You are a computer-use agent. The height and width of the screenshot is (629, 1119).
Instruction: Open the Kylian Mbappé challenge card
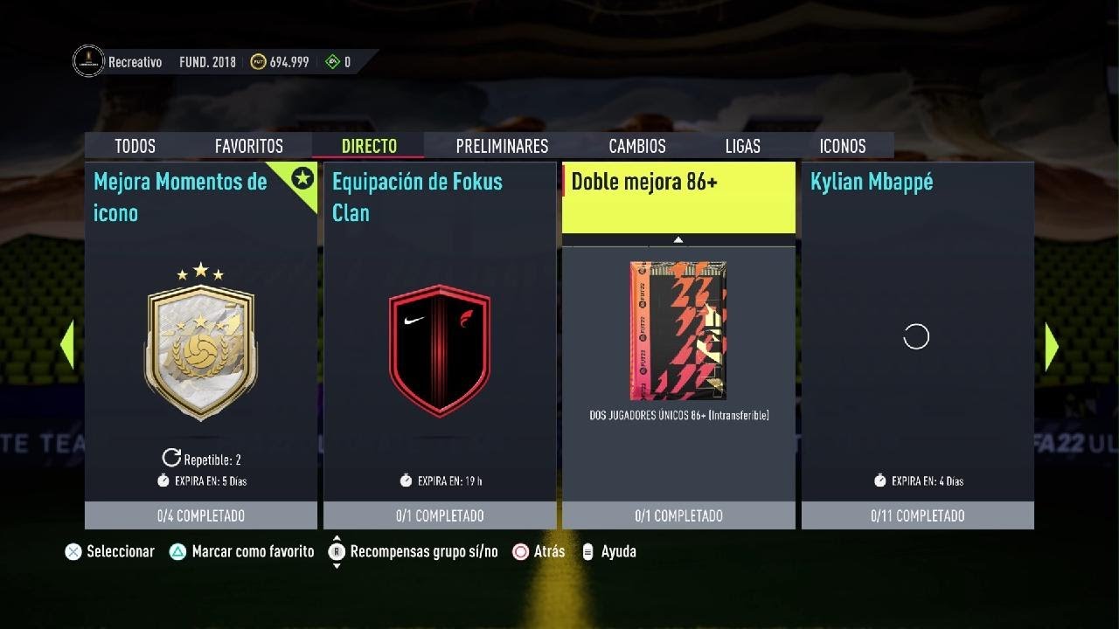click(918, 345)
